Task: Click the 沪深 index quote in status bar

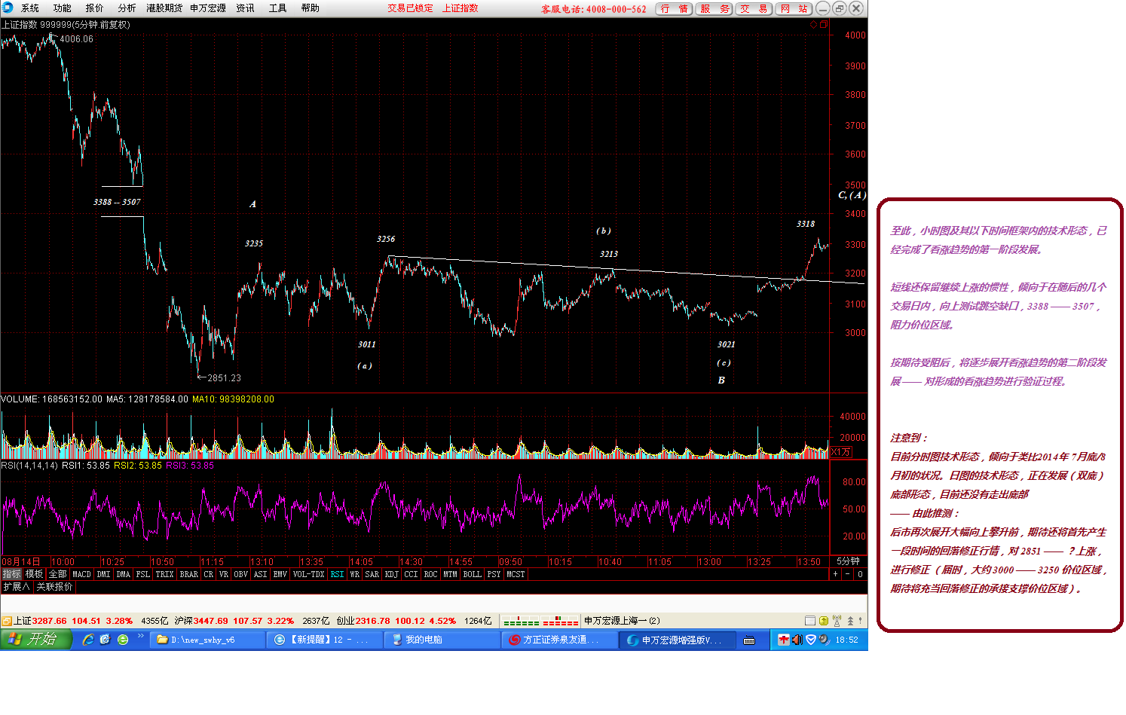Action: pos(234,621)
